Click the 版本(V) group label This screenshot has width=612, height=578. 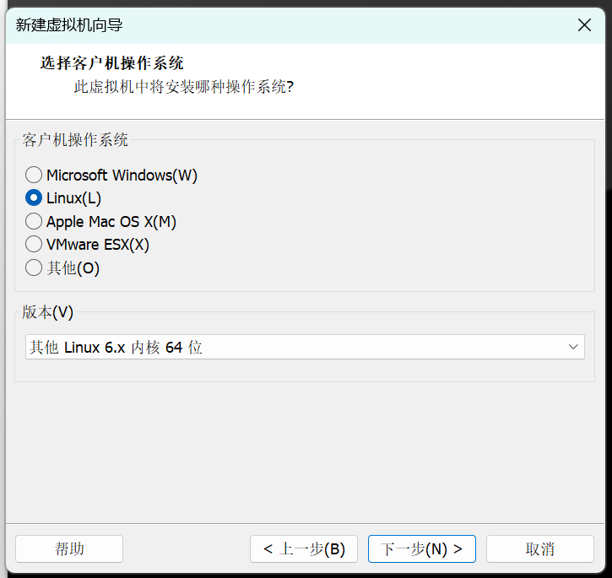click(x=47, y=312)
